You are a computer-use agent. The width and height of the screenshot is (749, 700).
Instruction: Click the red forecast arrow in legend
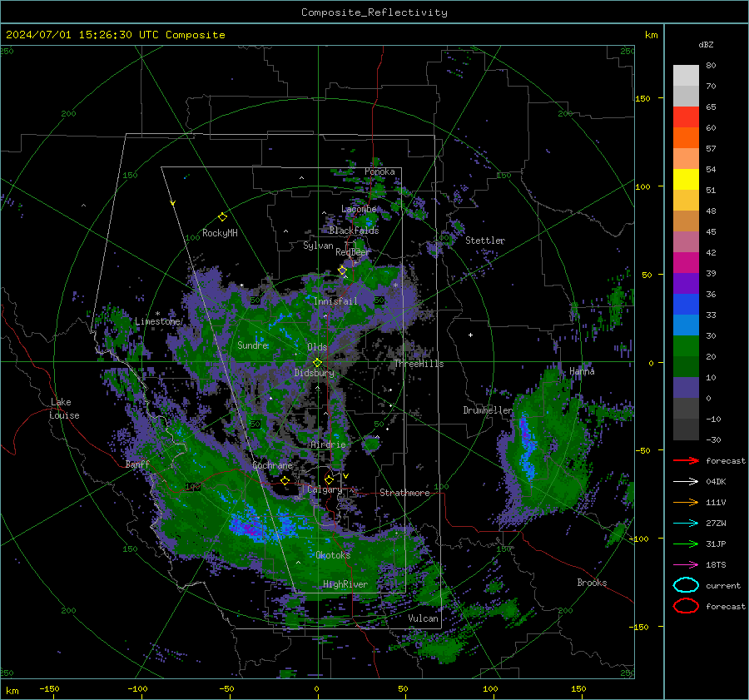[x=686, y=460]
